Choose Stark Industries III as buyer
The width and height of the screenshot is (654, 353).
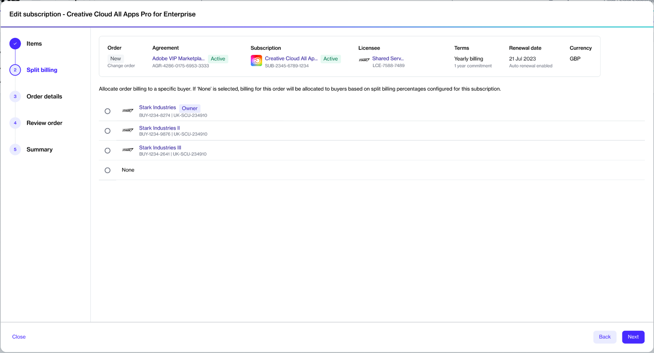coord(108,150)
